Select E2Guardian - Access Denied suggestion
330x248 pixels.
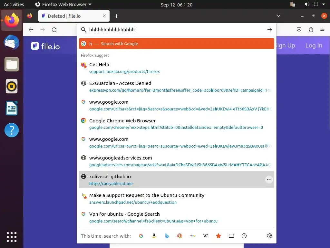click(x=176, y=87)
